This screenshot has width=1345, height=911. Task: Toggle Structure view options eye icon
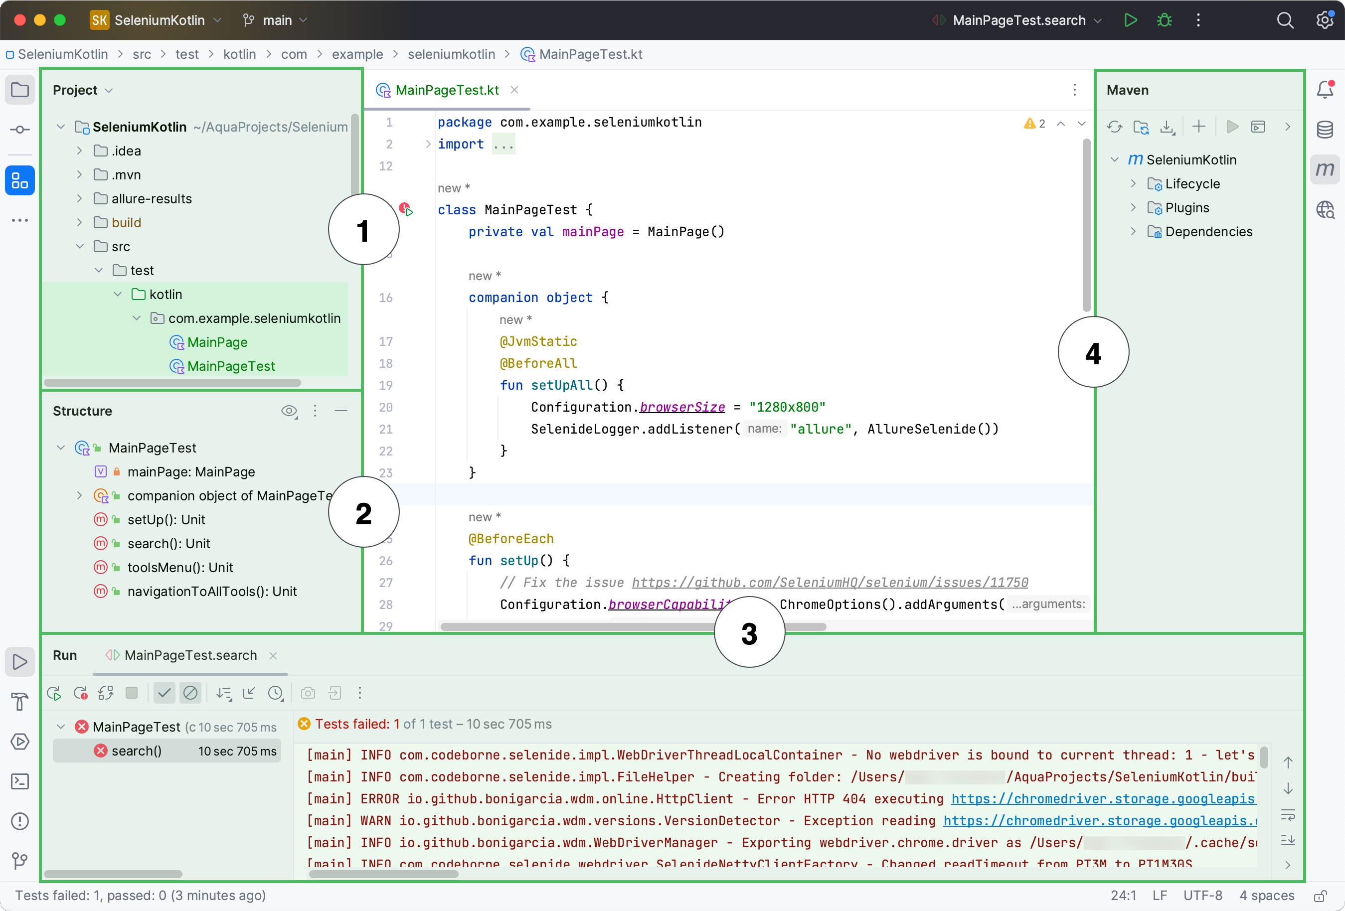[x=289, y=411]
